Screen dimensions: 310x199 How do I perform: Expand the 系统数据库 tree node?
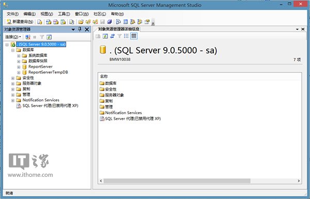click(19, 56)
